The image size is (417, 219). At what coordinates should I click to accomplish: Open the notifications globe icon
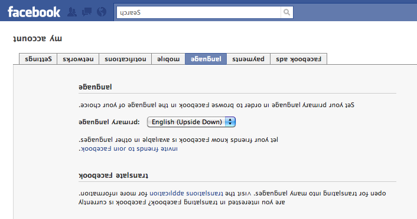[x=102, y=12]
